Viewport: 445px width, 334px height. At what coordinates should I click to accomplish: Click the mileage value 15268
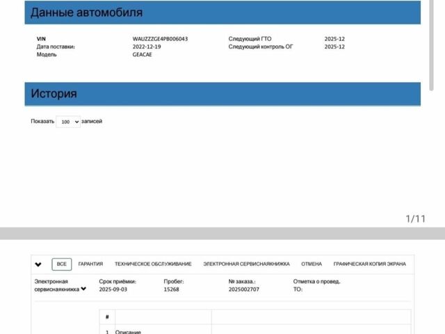172,289
